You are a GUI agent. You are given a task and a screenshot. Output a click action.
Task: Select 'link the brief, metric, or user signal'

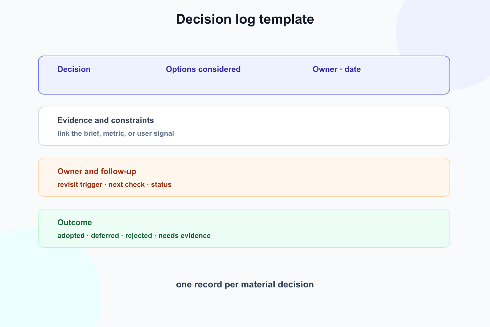tap(116, 133)
